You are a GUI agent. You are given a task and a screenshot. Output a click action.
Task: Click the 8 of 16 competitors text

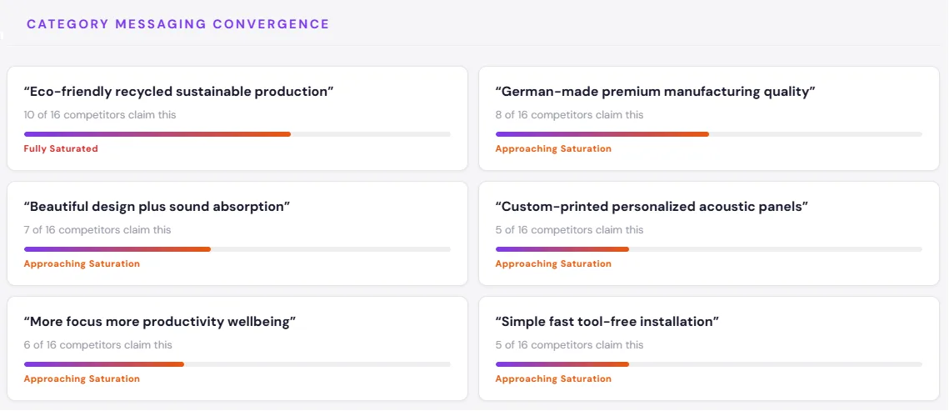click(570, 115)
